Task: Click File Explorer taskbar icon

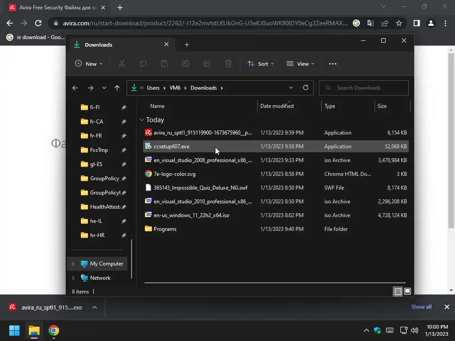Action: 34,330
